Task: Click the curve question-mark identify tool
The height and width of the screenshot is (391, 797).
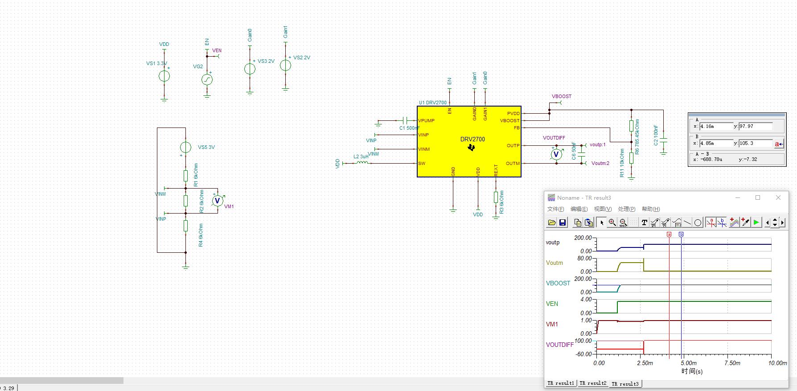Action: [x=666, y=222]
